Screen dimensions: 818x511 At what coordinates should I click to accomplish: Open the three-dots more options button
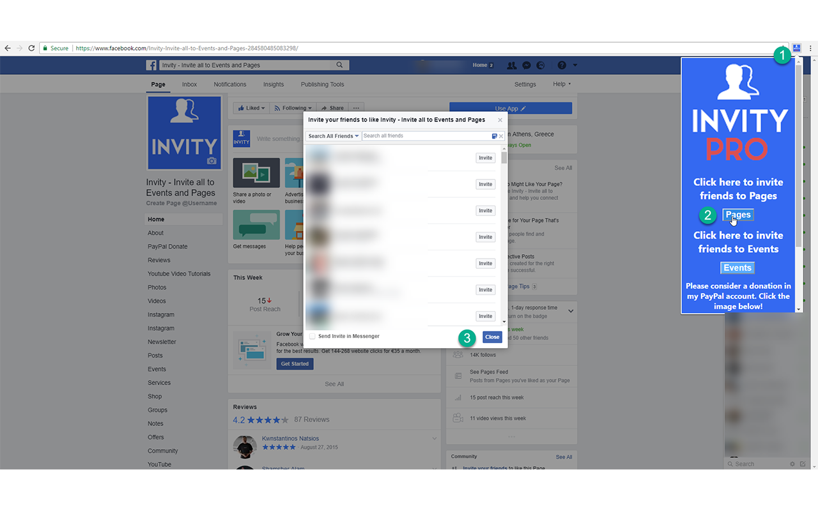pos(357,108)
